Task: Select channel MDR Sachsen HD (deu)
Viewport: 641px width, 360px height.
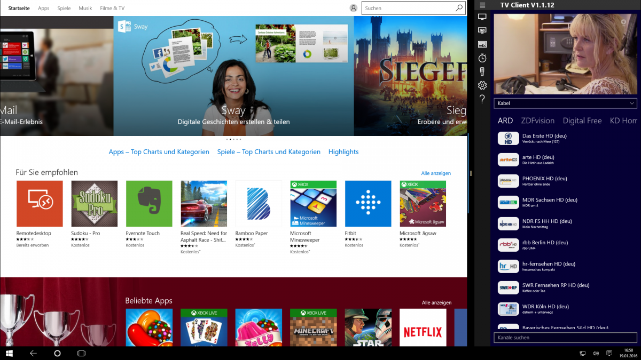Action: tap(565, 203)
